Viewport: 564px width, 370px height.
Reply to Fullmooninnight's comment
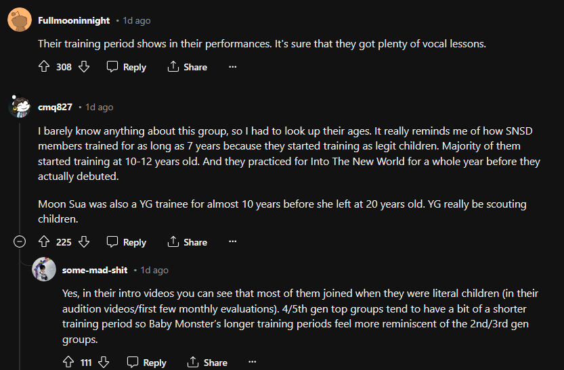tap(127, 67)
